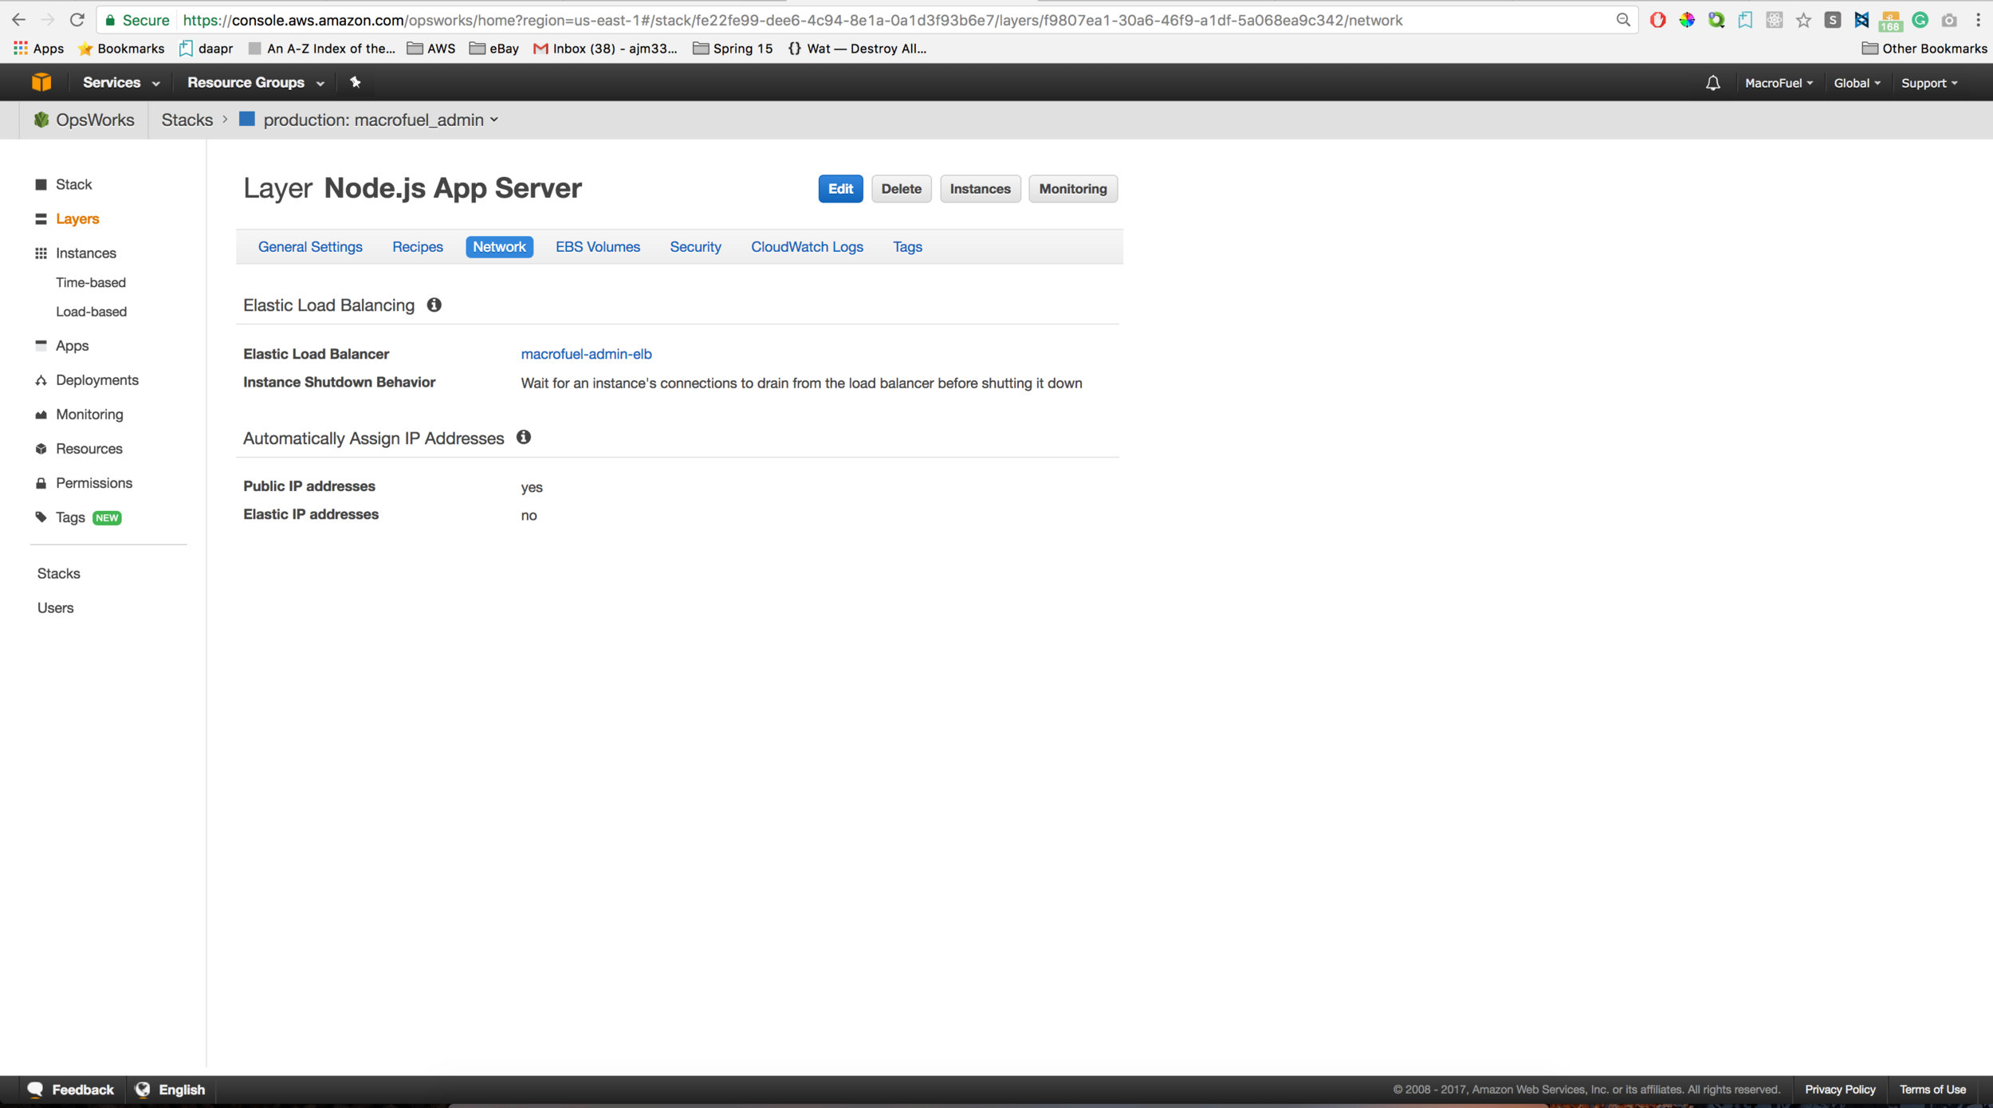The image size is (1993, 1108).
Task: Click the blue Edit button
Action: coord(840,189)
